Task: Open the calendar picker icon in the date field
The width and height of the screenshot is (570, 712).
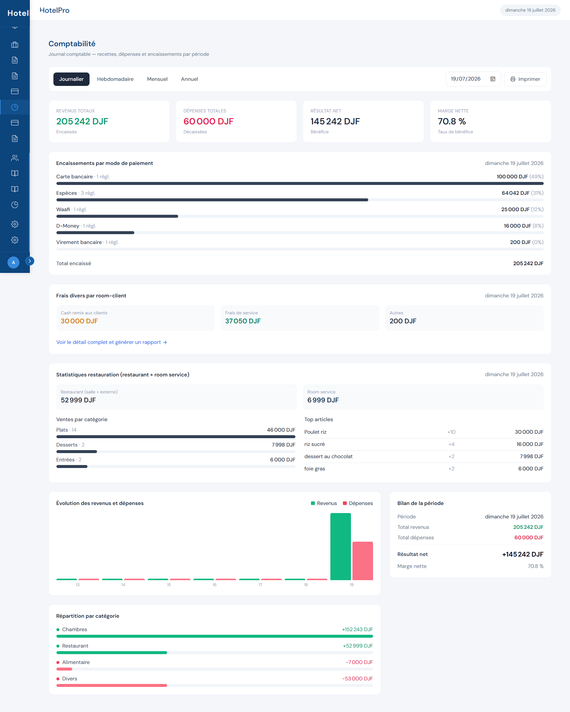Action: (x=493, y=79)
